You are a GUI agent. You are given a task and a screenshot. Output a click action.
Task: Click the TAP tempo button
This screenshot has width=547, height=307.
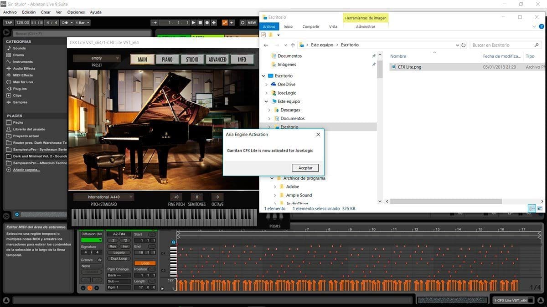click(9, 22)
